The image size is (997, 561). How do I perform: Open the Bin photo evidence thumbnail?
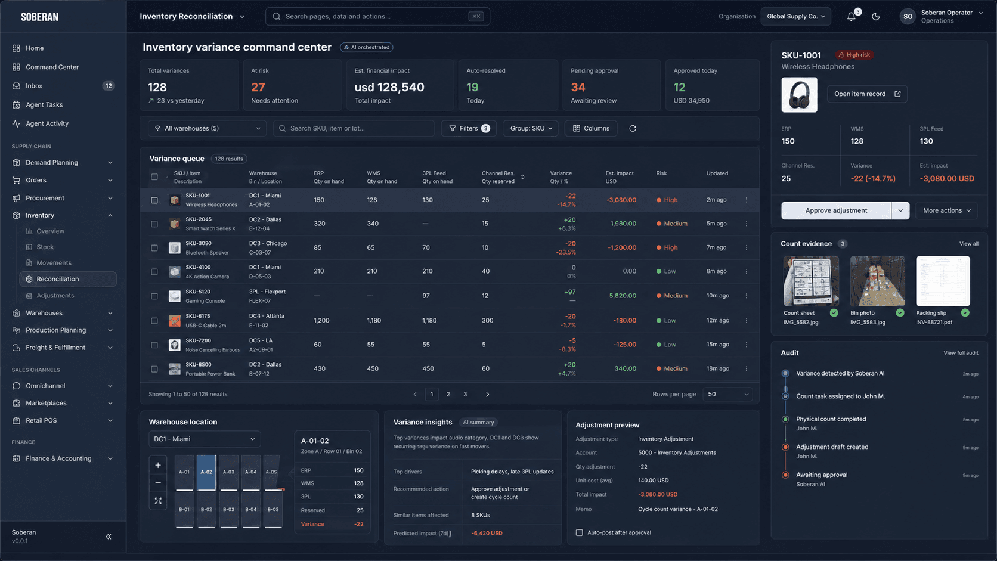click(877, 281)
